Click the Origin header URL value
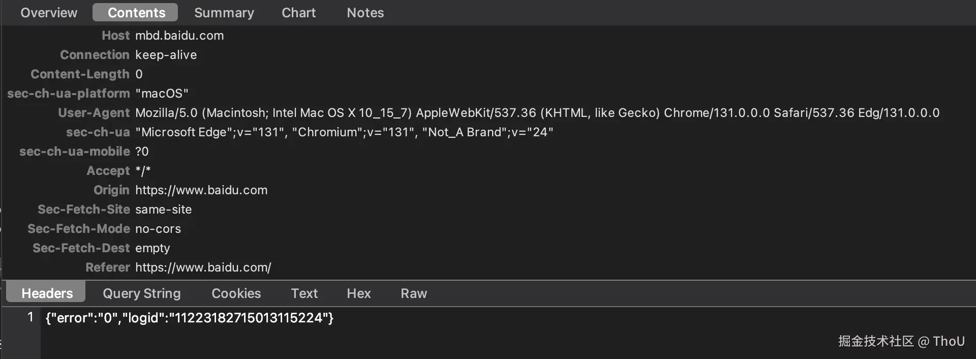The width and height of the screenshot is (976, 359). click(x=201, y=190)
